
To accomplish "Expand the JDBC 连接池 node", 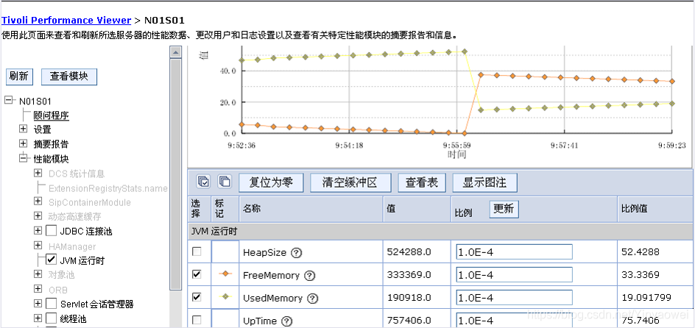I will [38, 231].
